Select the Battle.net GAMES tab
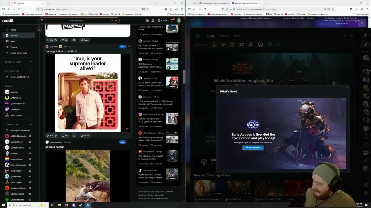Screen dimensions: 371x208 tap(224, 36)
